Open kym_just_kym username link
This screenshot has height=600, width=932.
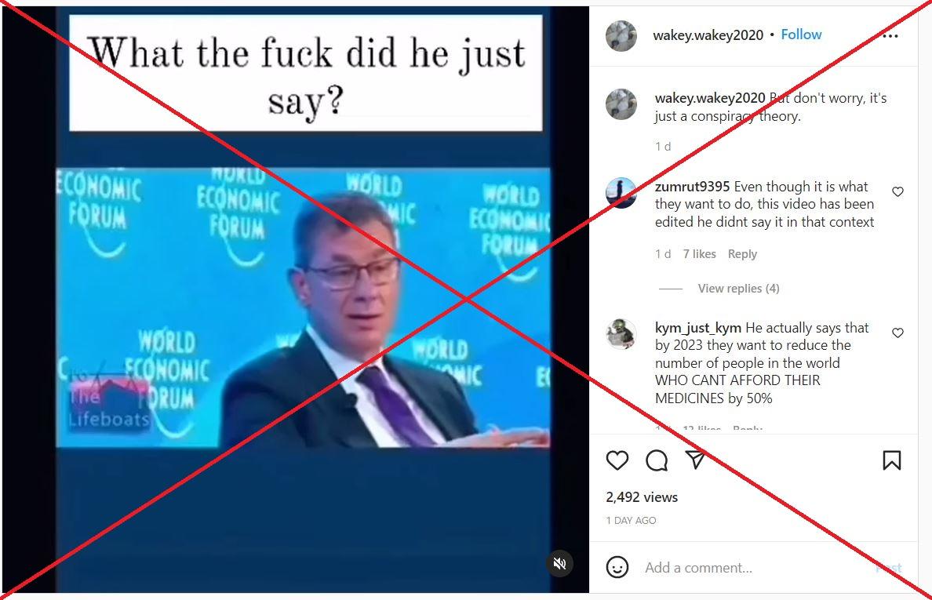pos(697,328)
